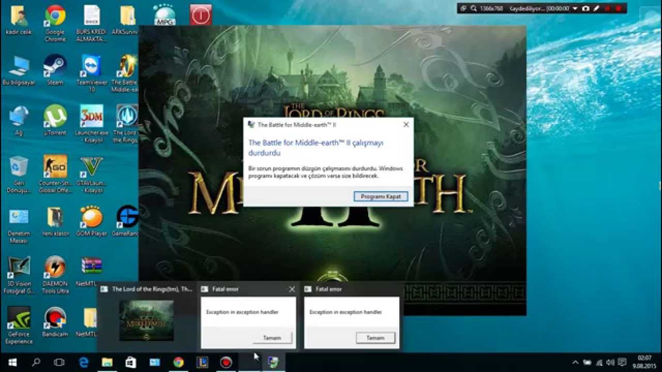662x372 pixels.
Task: Click the taskbar search icon
Action: (x=36, y=362)
